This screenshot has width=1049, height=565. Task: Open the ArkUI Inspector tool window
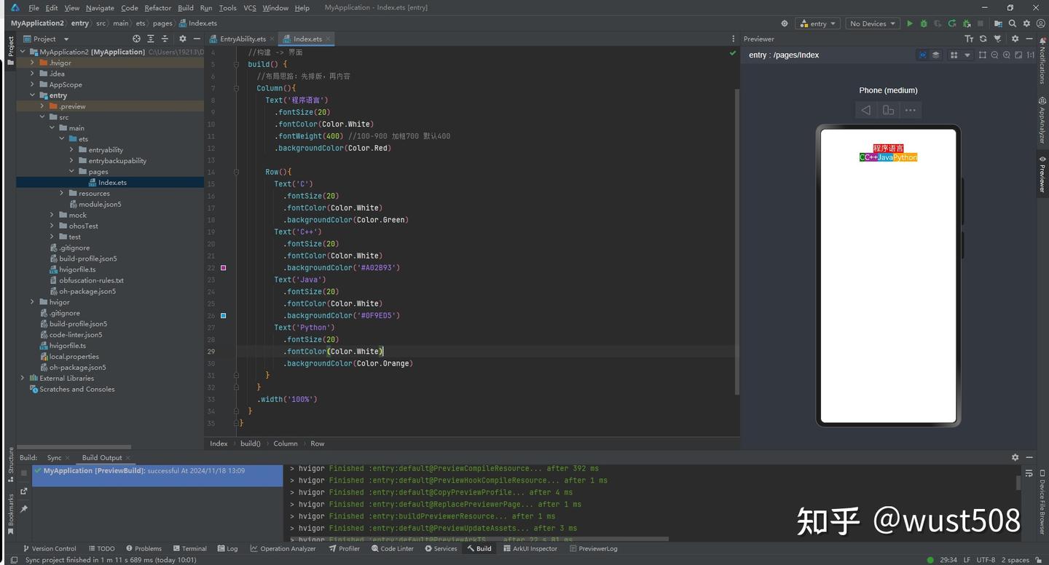(530, 548)
